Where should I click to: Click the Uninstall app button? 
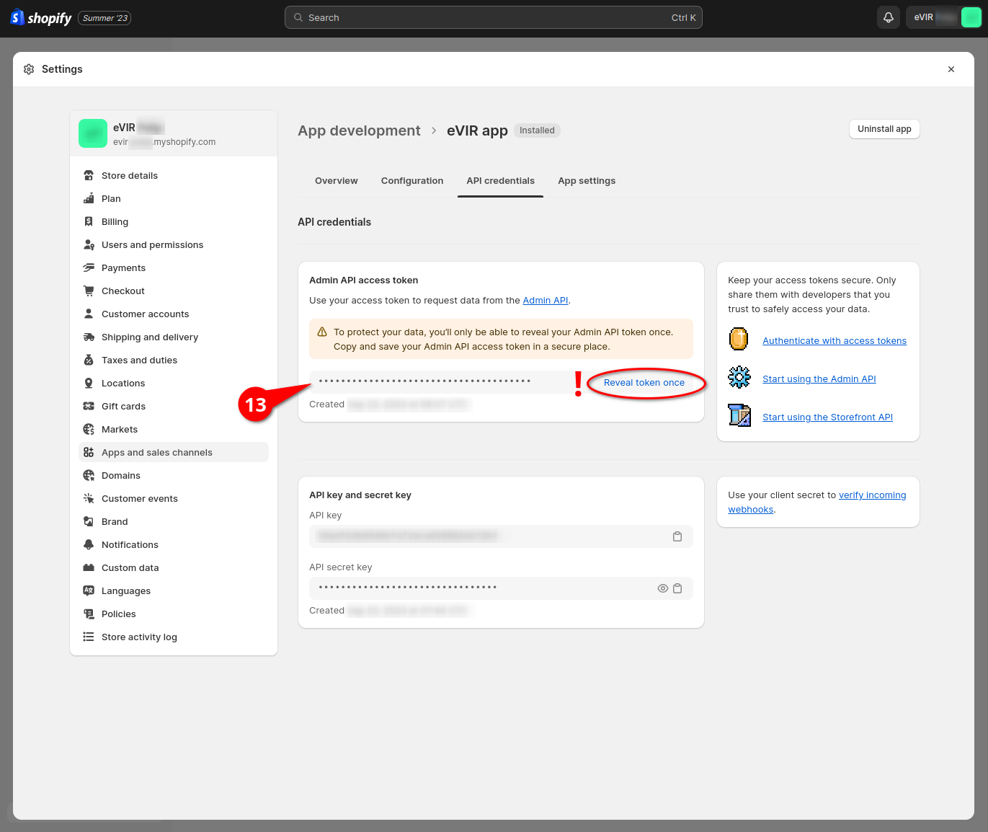(x=884, y=129)
